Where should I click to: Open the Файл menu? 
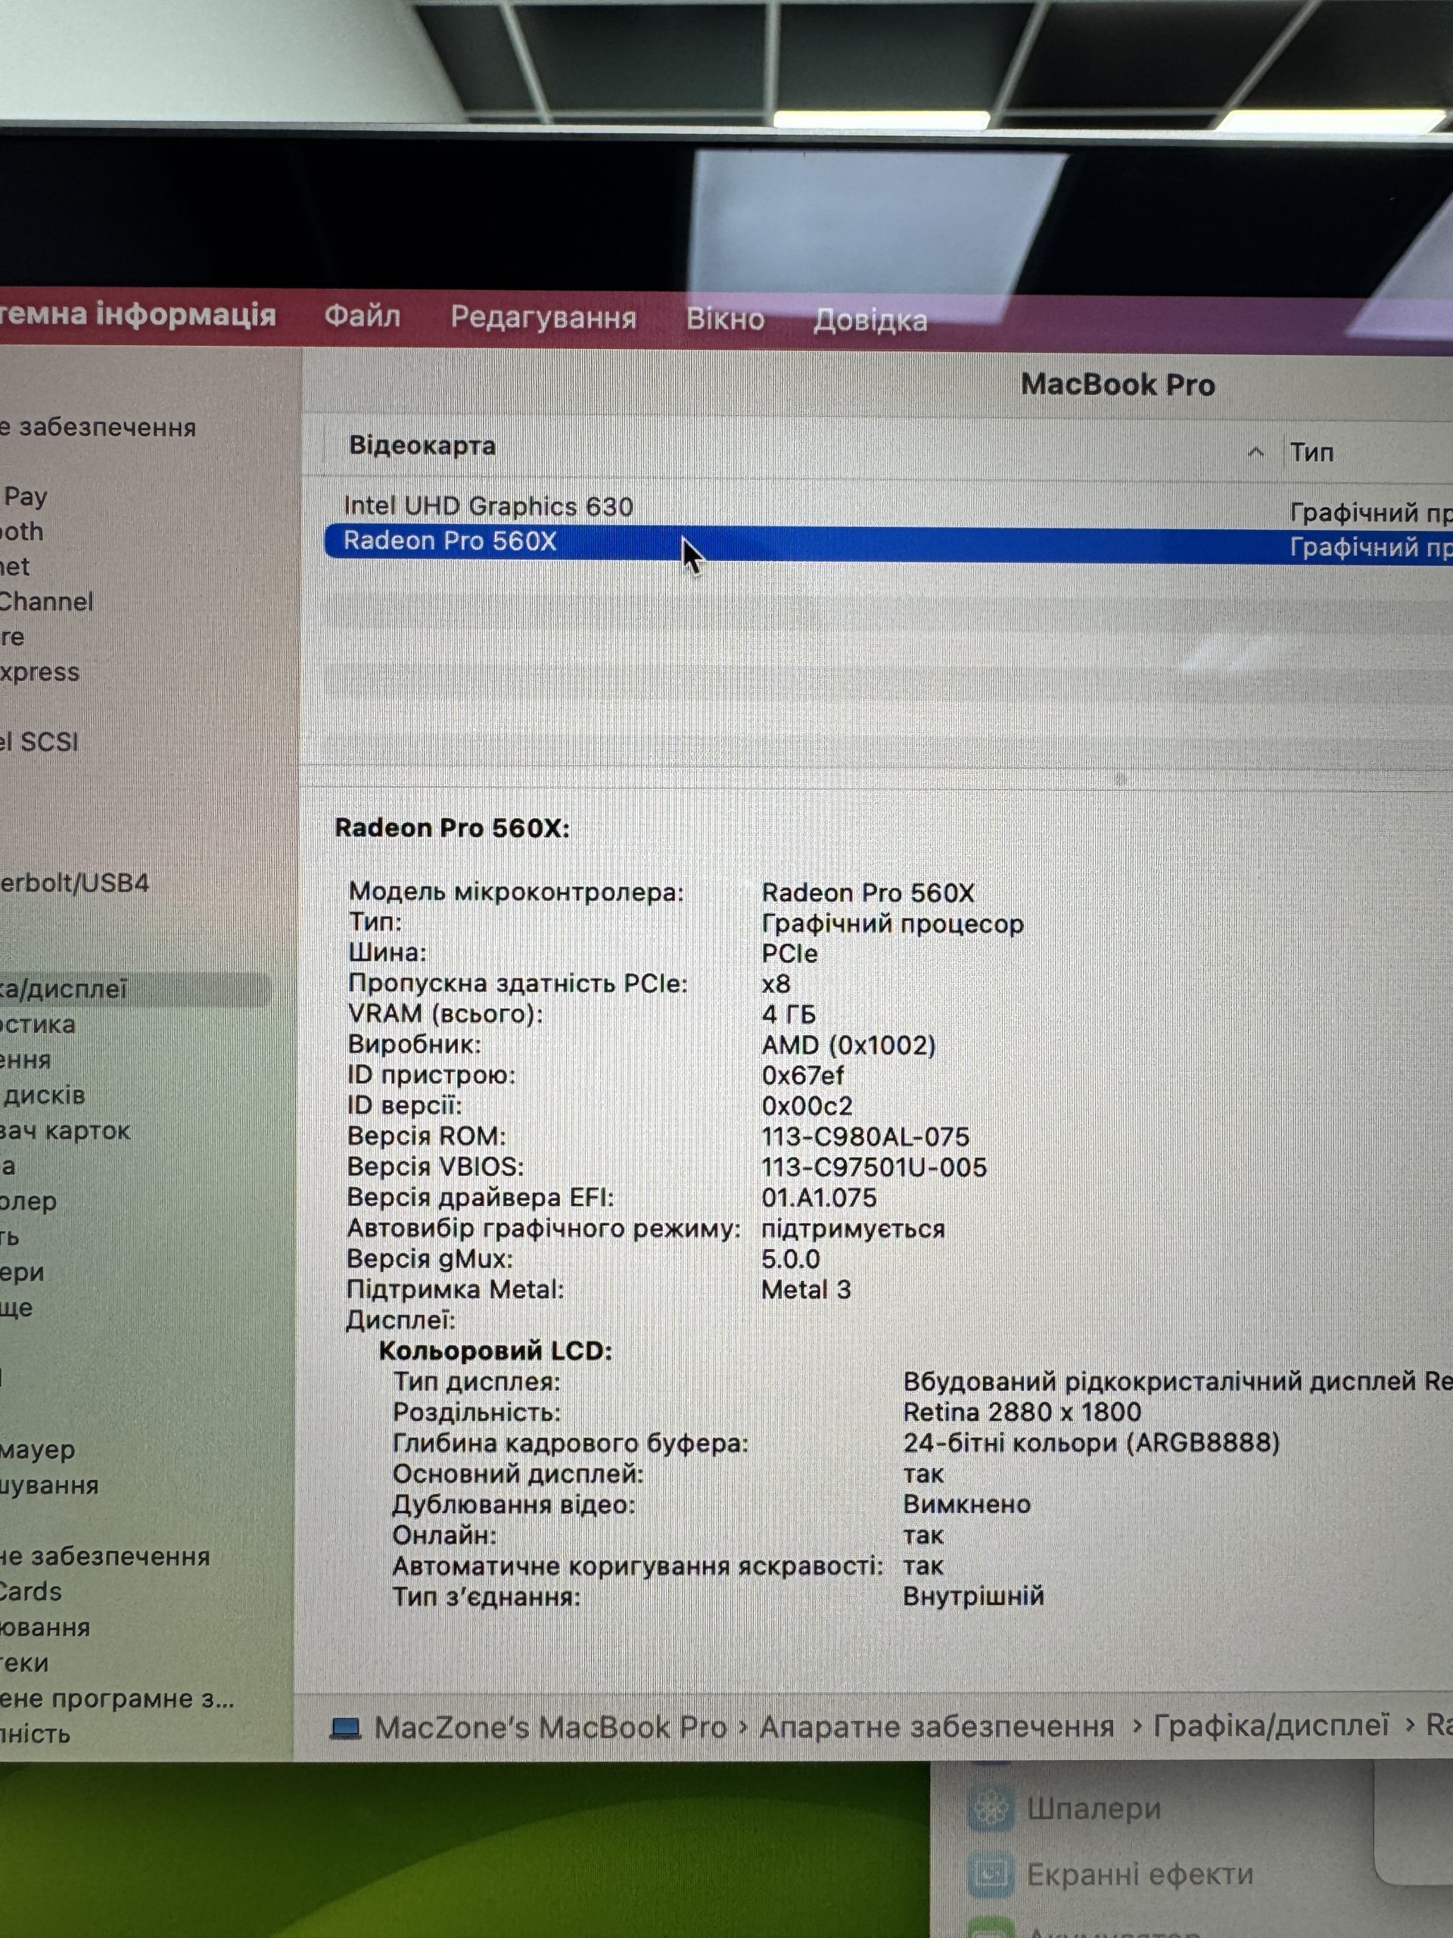click(362, 316)
